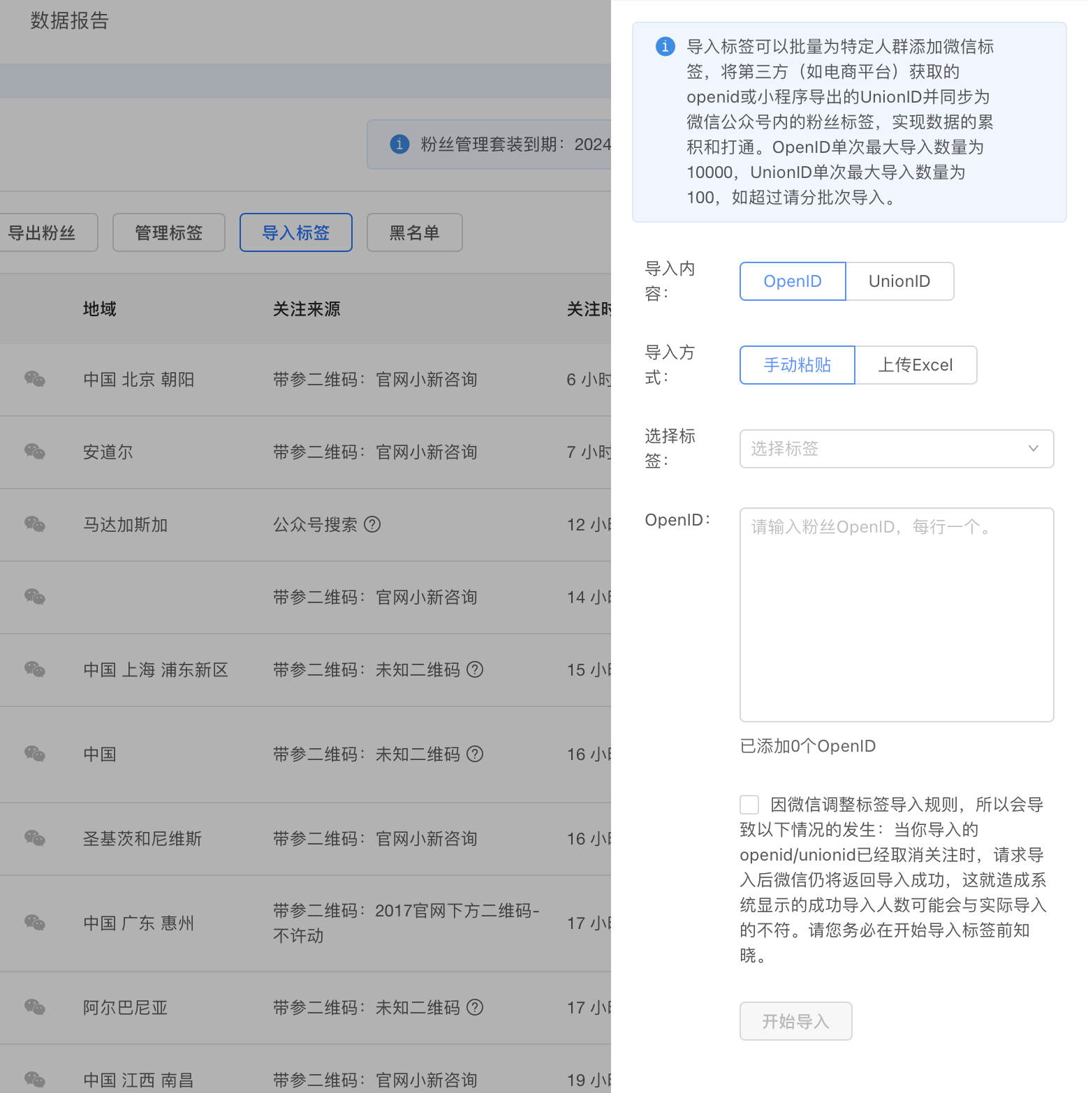Tick the WeChat rule acknowledgment checkbox
Screen dimensions: 1088x1093
pyautogui.click(x=749, y=805)
